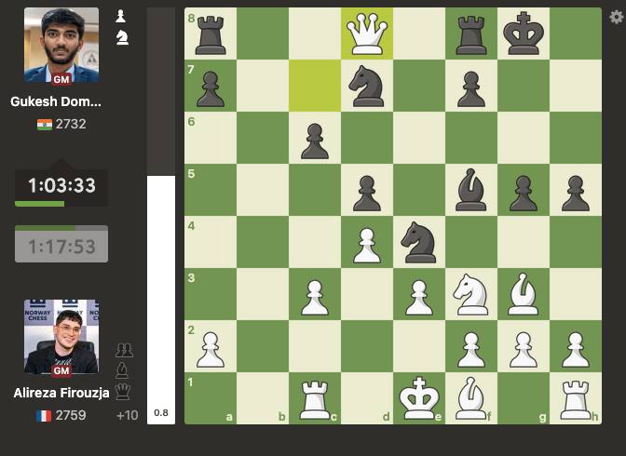Select white rook on c1
This screenshot has height=456, width=626.
[315, 400]
